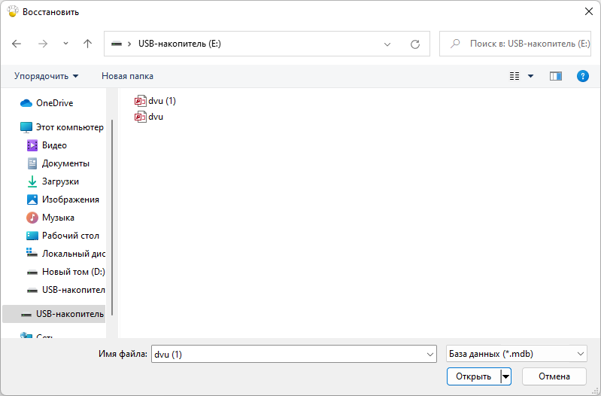Click the up one level arrow

(x=87, y=44)
